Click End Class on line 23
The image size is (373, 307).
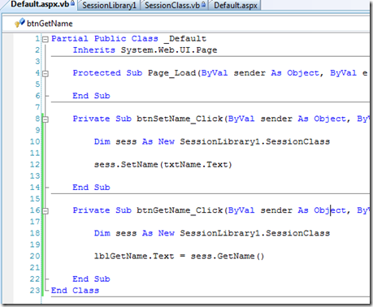point(75,291)
